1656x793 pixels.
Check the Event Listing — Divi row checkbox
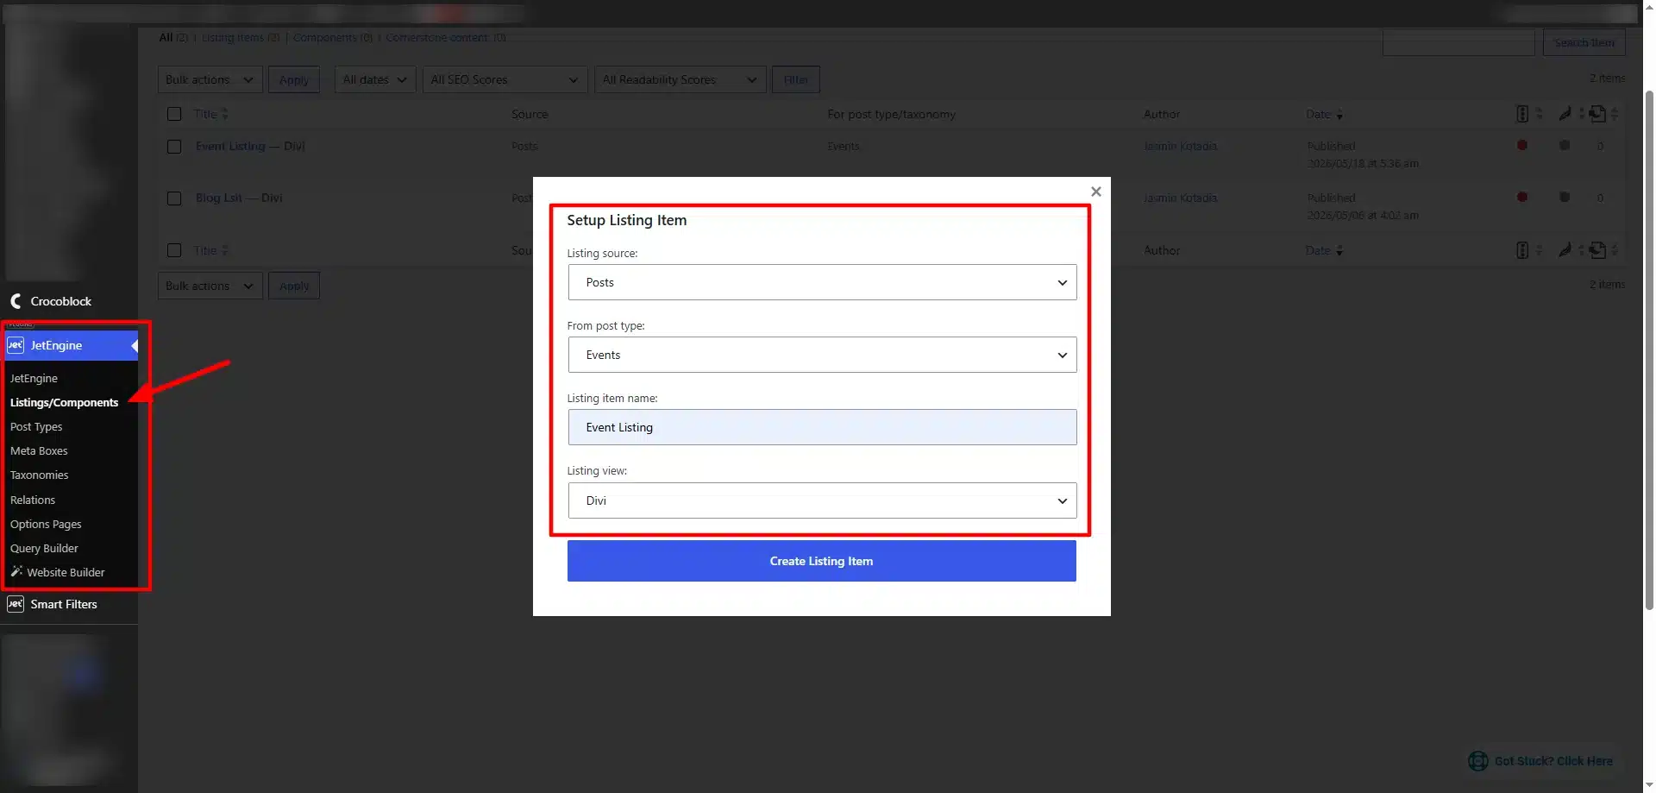click(x=174, y=147)
